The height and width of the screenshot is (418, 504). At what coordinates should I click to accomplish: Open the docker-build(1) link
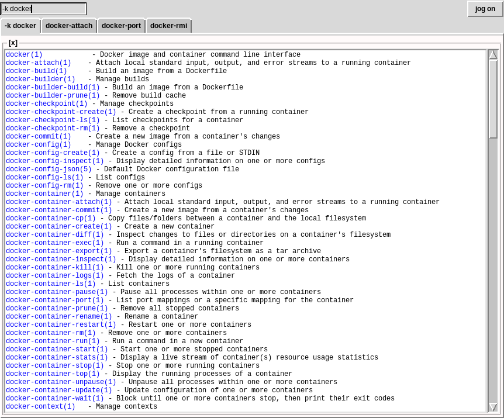pyautogui.click(x=36, y=71)
